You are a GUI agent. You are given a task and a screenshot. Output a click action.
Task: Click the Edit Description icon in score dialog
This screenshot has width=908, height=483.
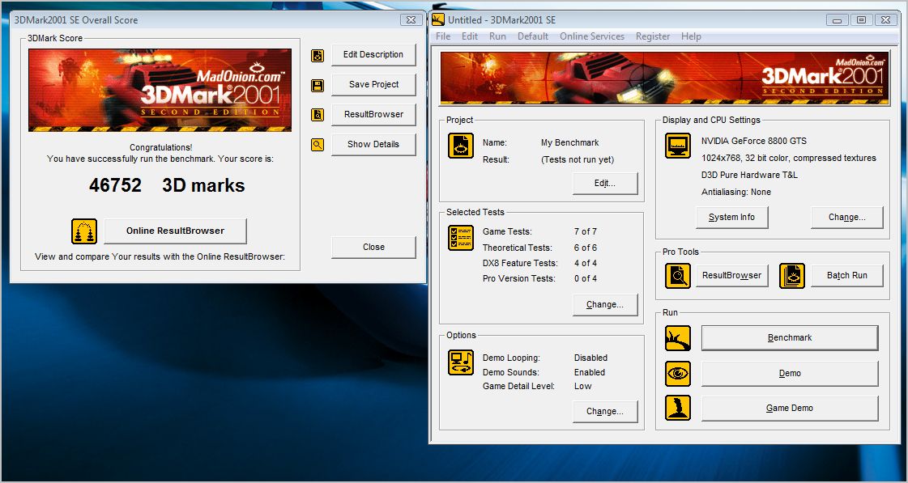tap(318, 56)
